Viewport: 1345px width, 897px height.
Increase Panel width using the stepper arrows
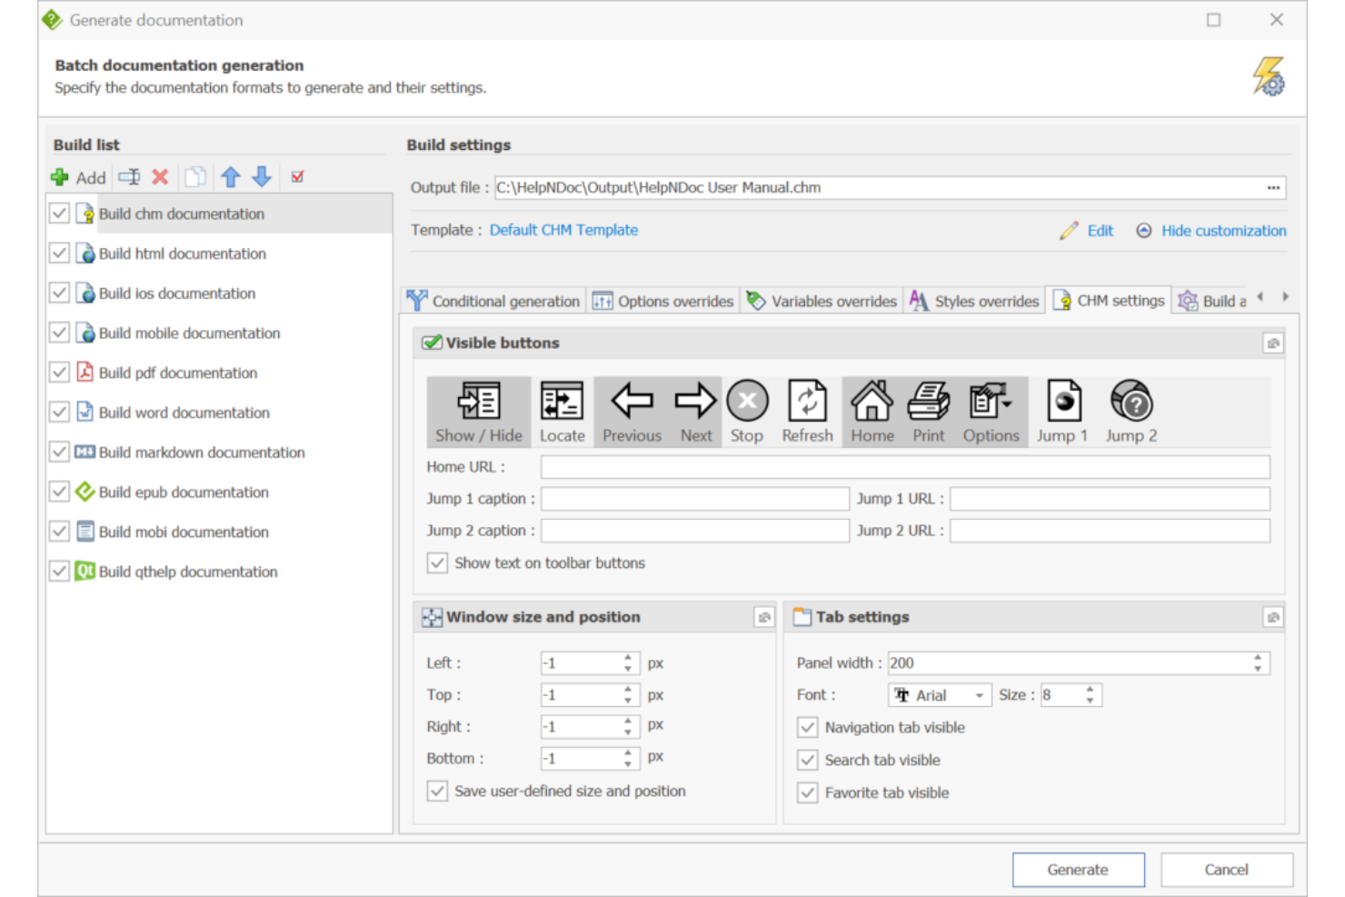click(x=1256, y=658)
